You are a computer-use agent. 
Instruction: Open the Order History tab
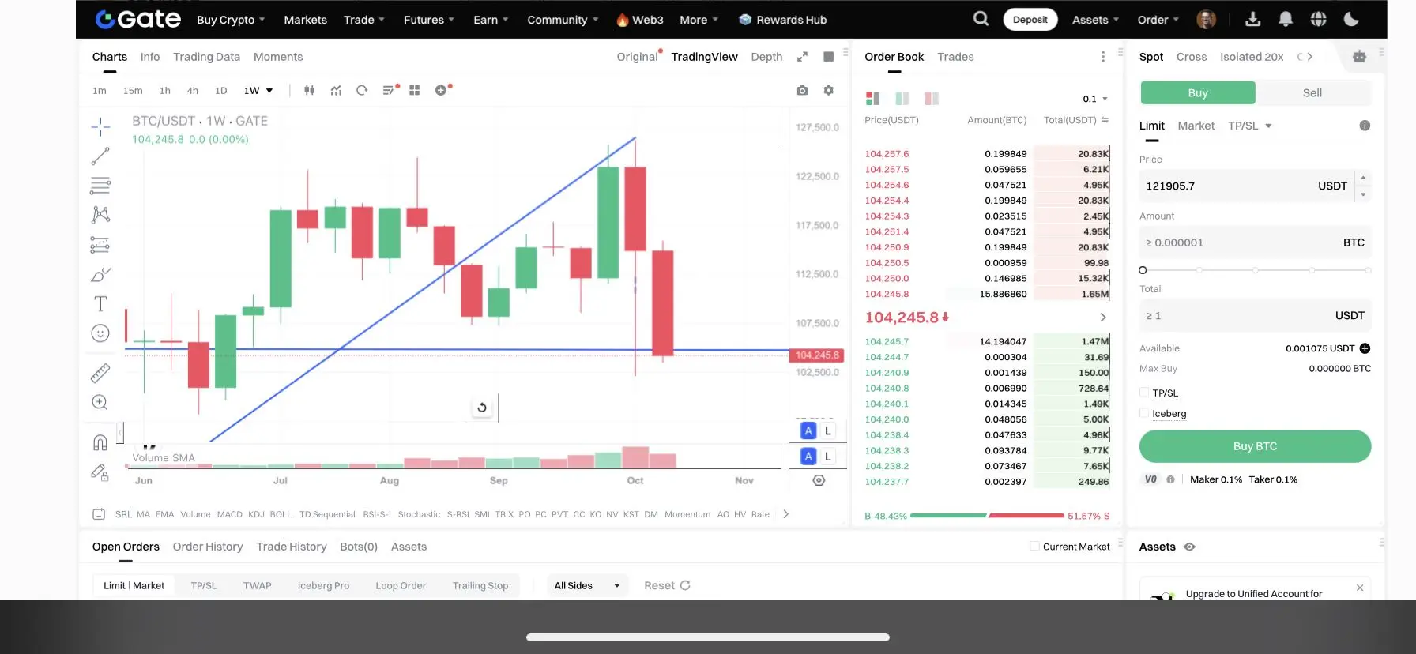[208, 547]
